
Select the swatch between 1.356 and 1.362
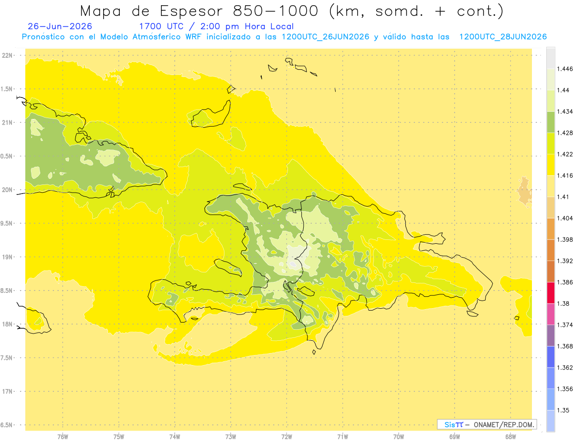coord(551,378)
